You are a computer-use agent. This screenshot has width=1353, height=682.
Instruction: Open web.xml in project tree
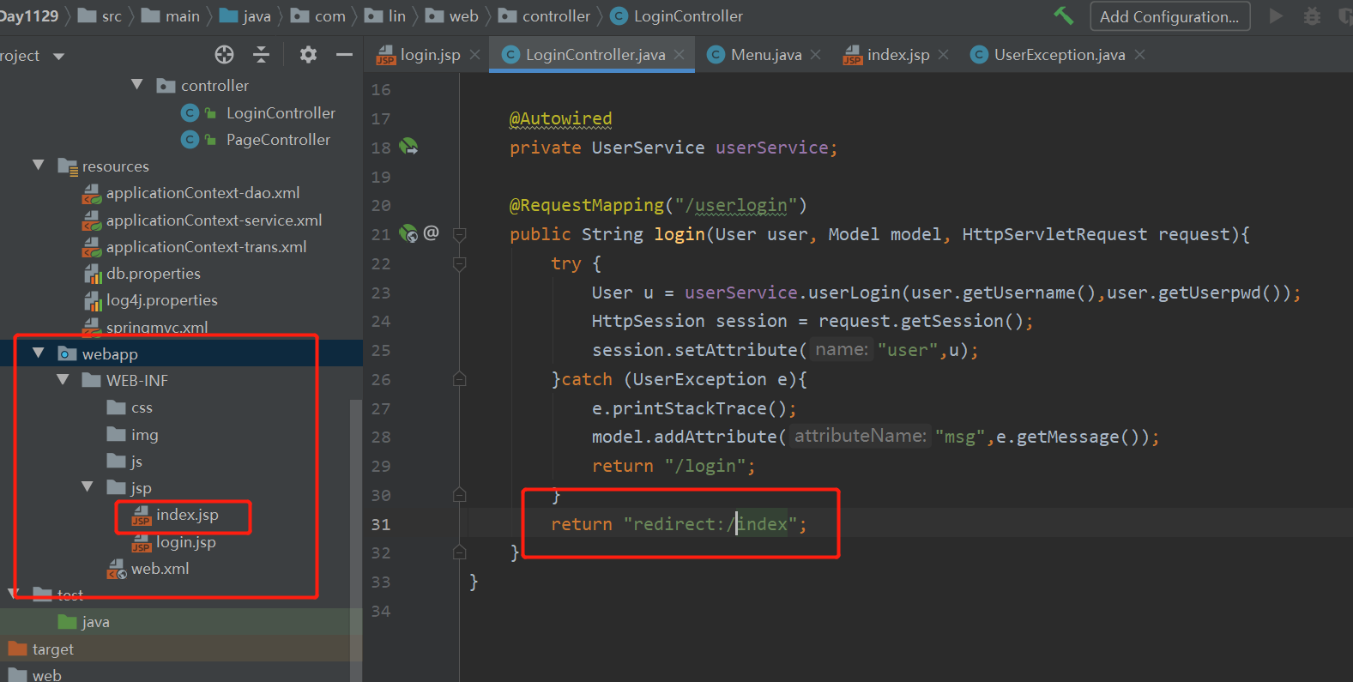[x=160, y=569]
